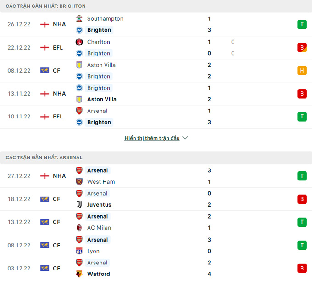Viewport: 312px width, 281px height.
Task: Click the Watford club crest icon
Action: pos(79,274)
